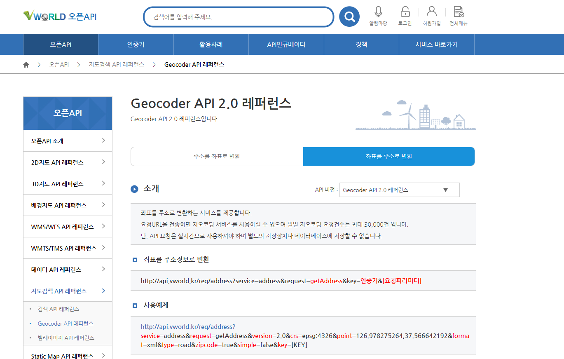Expand 배경지도 API 레퍼런스 sidebar item
The height and width of the screenshot is (359, 564).
[68, 205]
